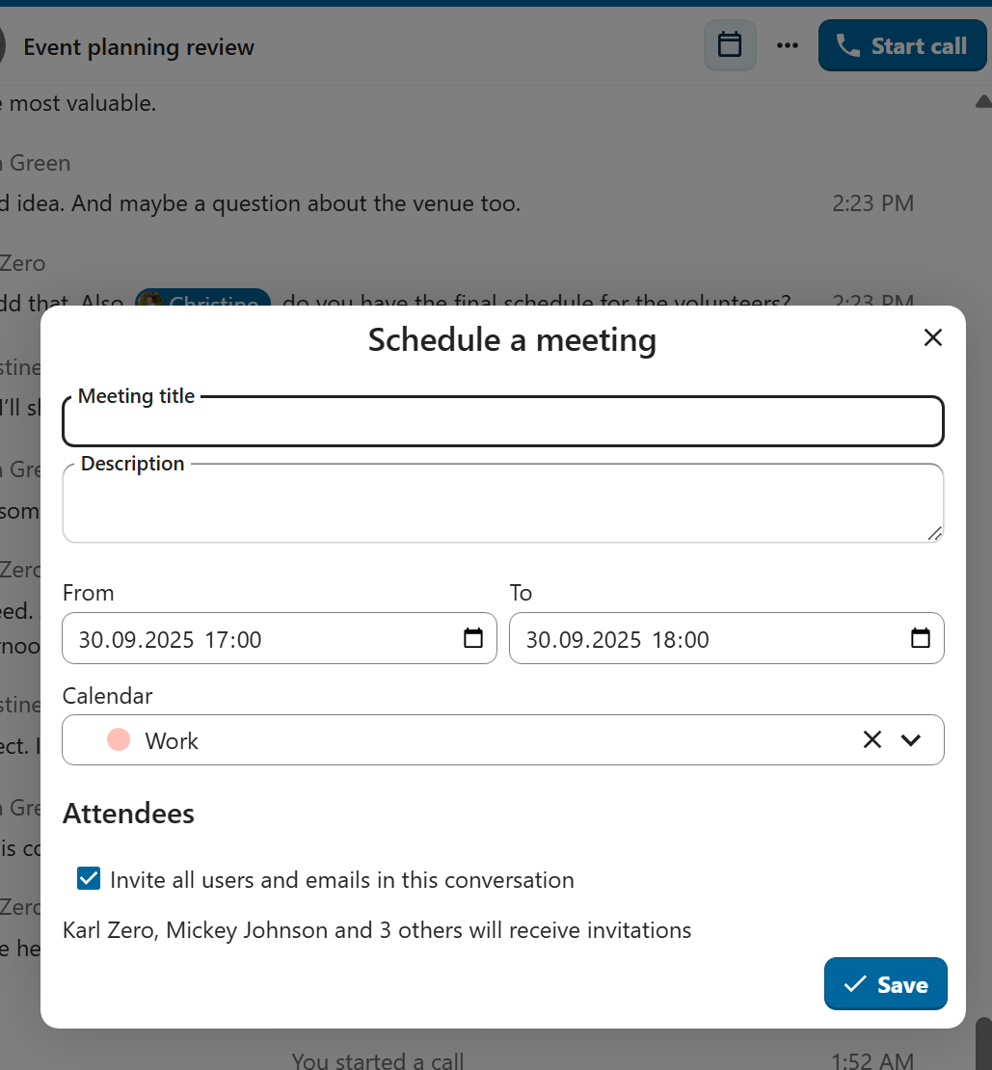Start call with phone button
The height and width of the screenshot is (1070, 992).
coord(901,45)
